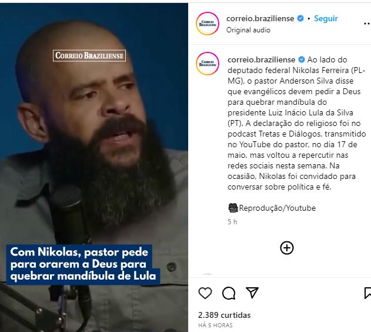Click the Correio Braziliense watermark on the video
The image size is (371, 332).
tap(89, 56)
